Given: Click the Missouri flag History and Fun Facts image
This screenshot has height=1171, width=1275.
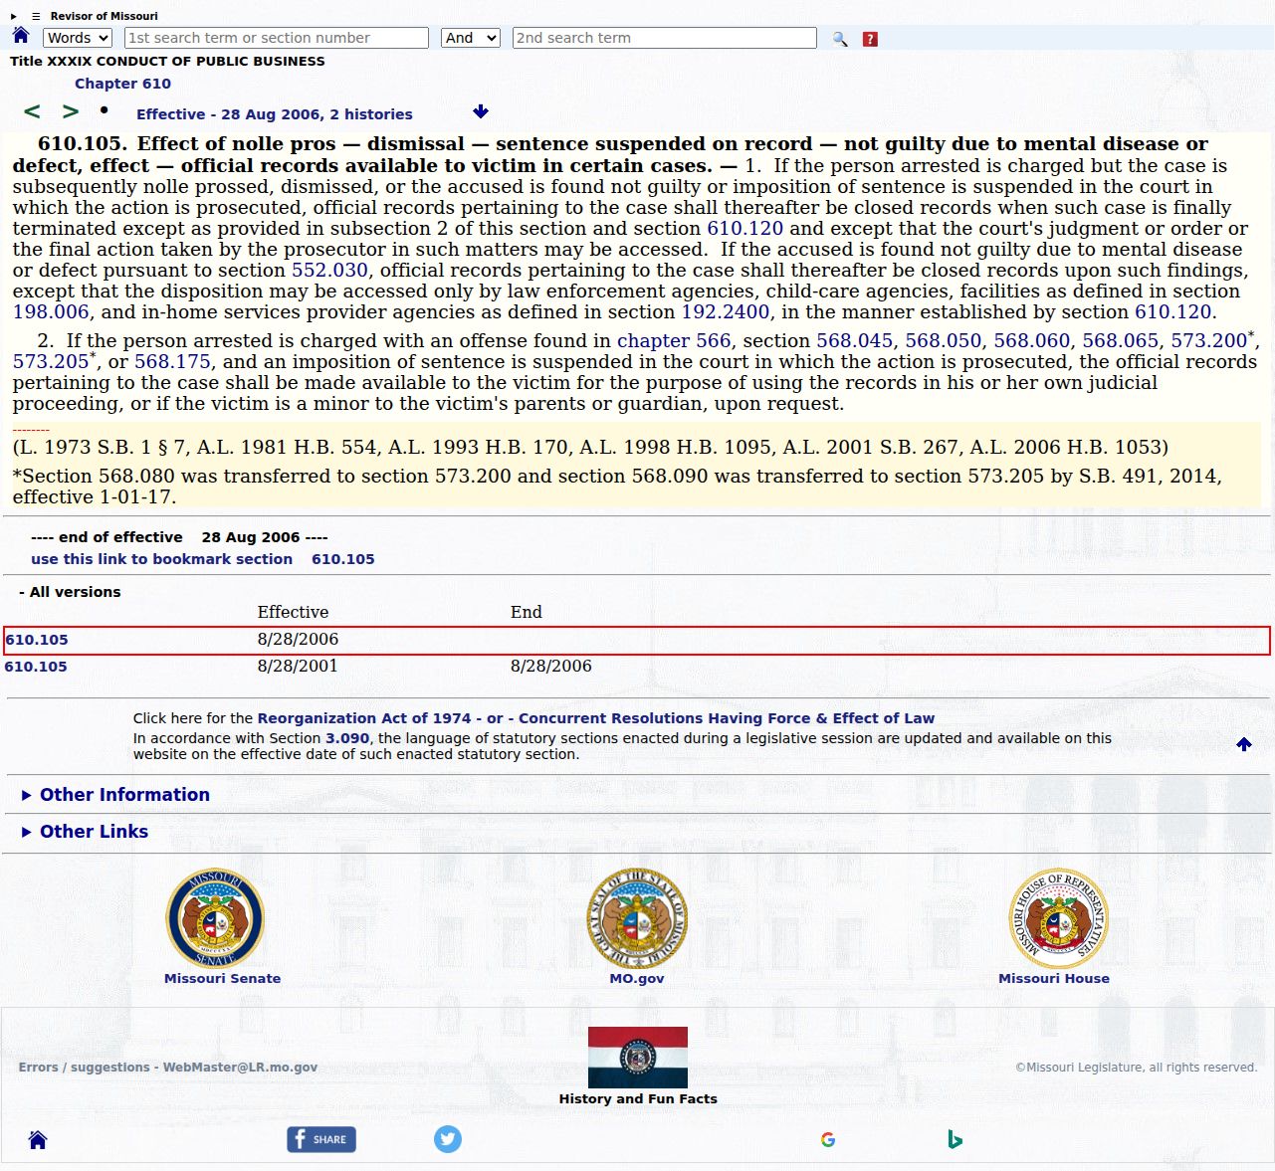Looking at the screenshot, I should click(638, 1057).
